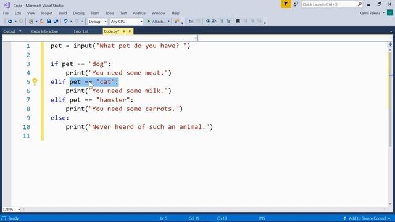The image size is (395, 222).
Task: Open the Test menu
Action: click(x=123, y=13)
